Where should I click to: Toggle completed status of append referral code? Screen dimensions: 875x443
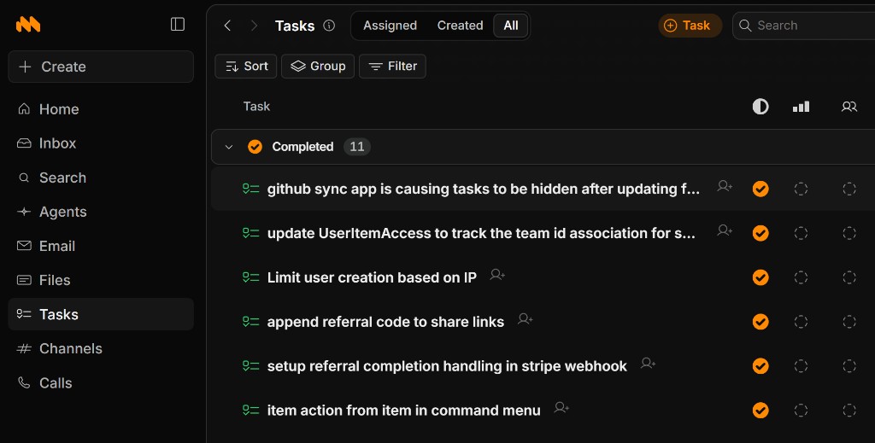760,322
